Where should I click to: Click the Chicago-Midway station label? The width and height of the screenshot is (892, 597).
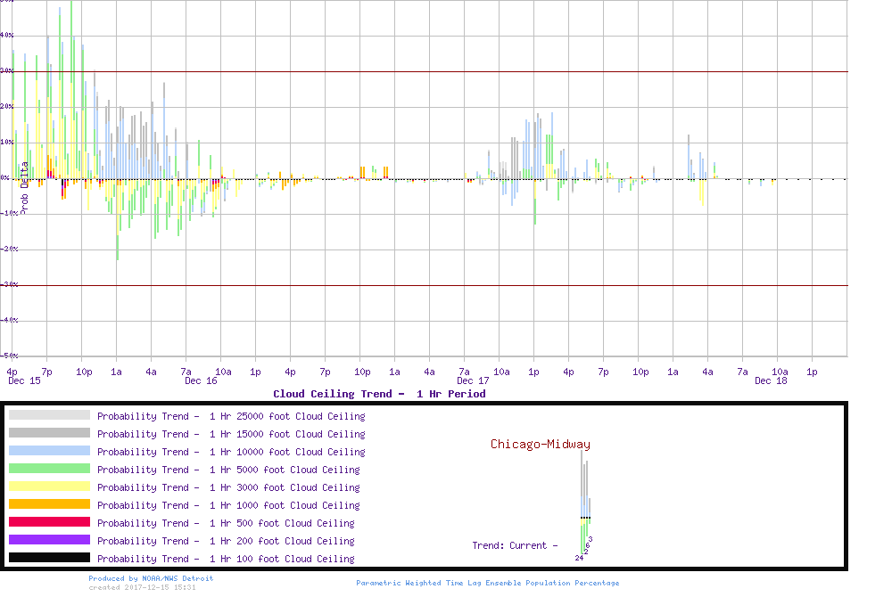point(540,445)
